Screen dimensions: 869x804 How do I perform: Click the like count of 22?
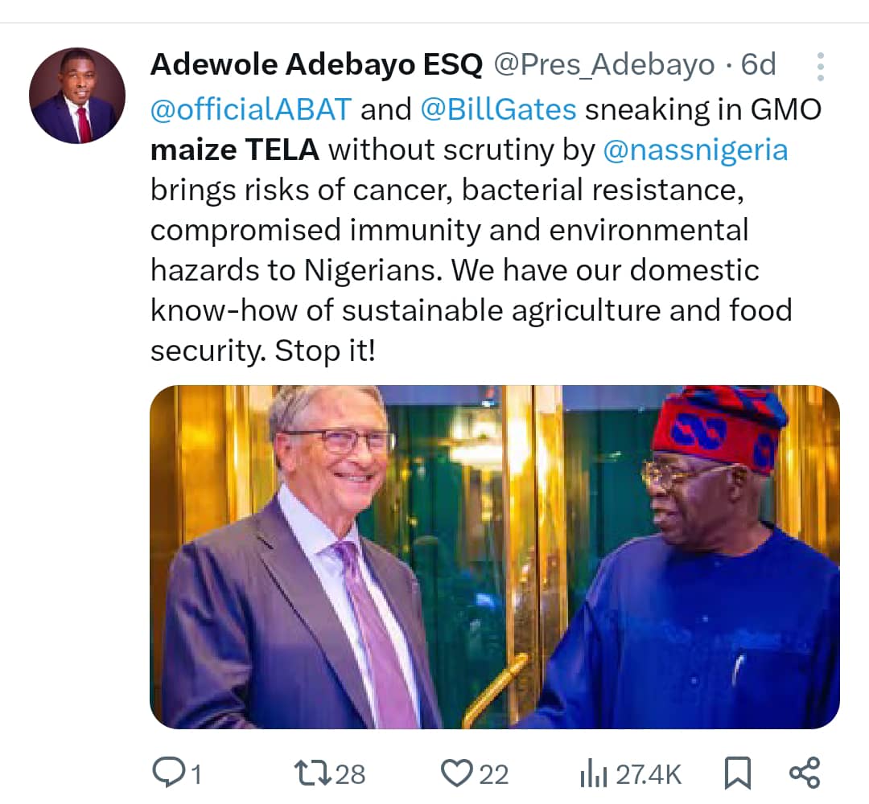click(x=493, y=775)
